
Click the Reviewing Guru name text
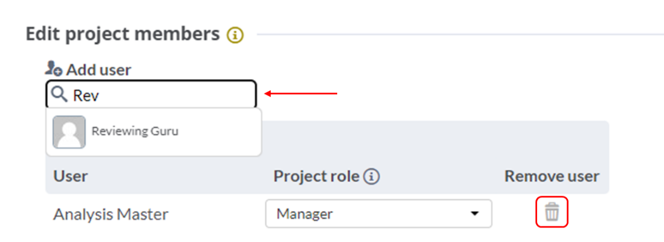tap(135, 131)
